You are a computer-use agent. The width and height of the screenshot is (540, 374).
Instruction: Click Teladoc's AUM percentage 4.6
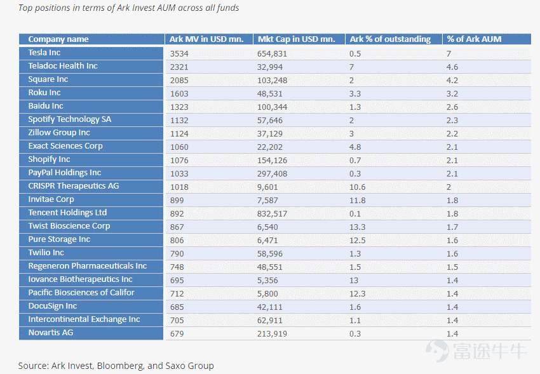click(452, 67)
